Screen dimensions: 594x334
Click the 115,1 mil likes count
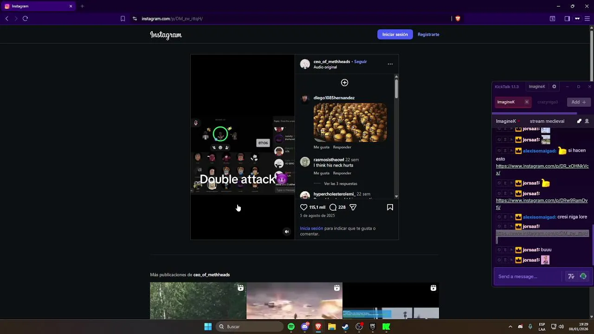317,207
